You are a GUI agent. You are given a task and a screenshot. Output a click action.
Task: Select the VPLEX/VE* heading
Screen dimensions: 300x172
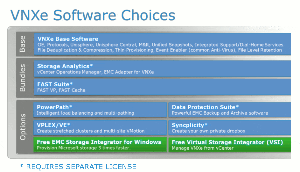click(53, 125)
